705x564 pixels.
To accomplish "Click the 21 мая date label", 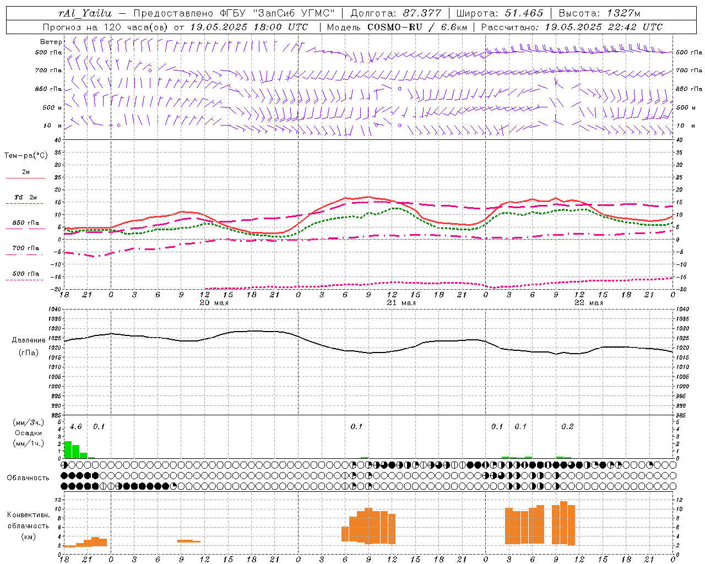I will click(x=401, y=303).
